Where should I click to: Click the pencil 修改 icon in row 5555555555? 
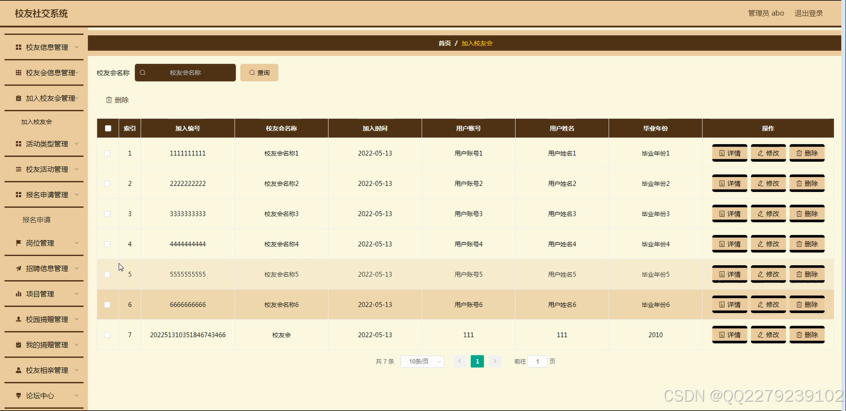point(760,274)
